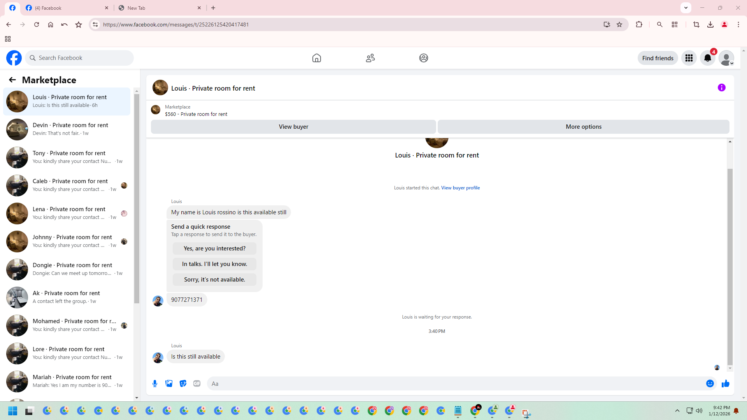This screenshot has width=747, height=420.
Task: Send quick reply Sorry, it's not available
Action: [x=214, y=280]
